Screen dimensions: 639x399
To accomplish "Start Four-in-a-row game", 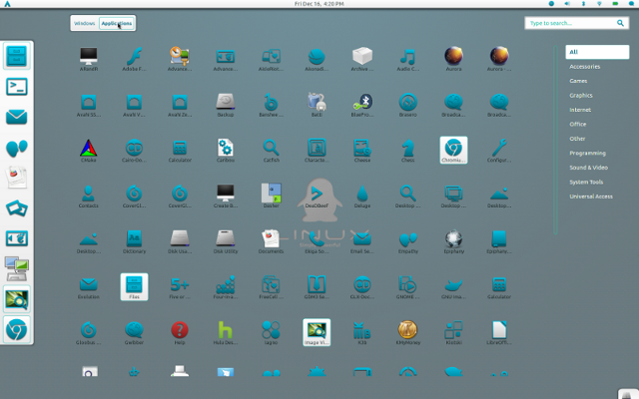I will pyautogui.click(x=226, y=287).
